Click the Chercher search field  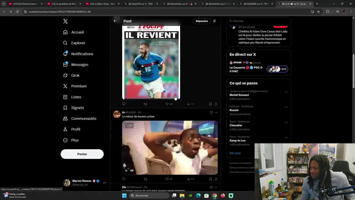[259, 21]
